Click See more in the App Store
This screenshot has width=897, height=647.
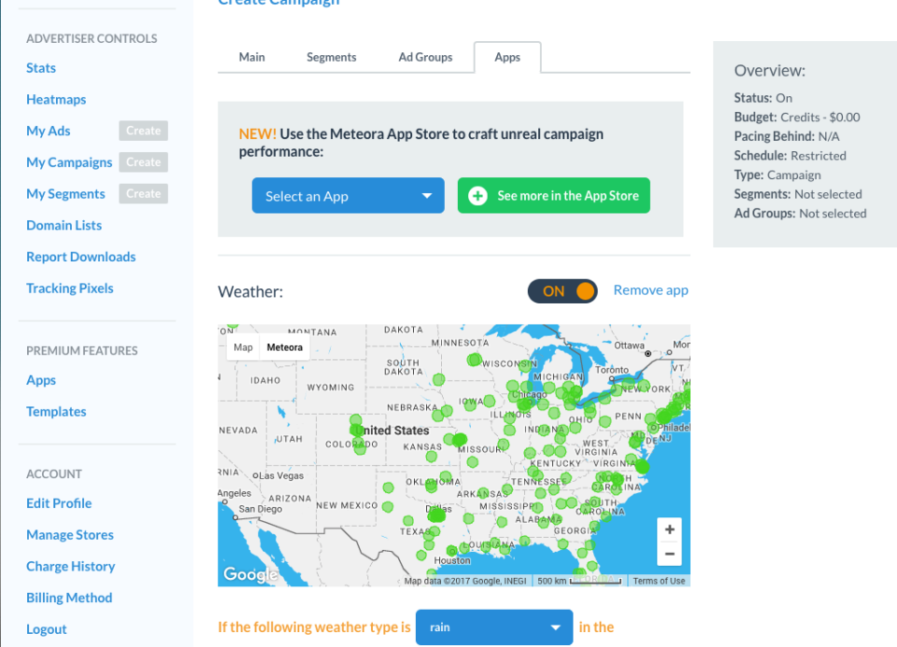554,195
